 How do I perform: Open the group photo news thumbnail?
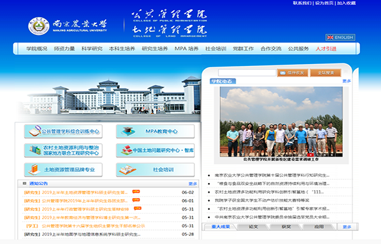(x=281, y=122)
